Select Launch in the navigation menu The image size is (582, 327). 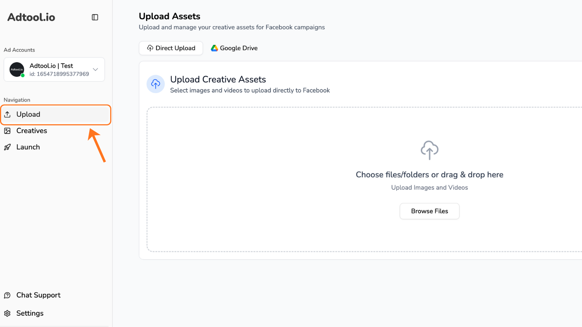pos(28,147)
